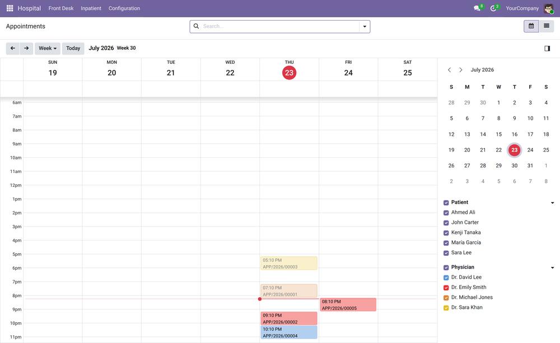Click the TUE 21 day header
Viewport: 560px width, 343px height.
point(171,69)
